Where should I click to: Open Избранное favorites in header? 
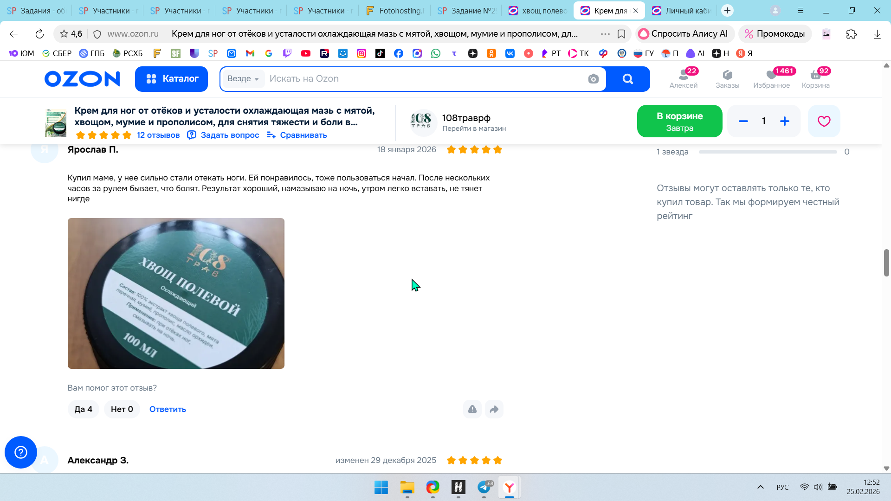[x=771, y=78]
